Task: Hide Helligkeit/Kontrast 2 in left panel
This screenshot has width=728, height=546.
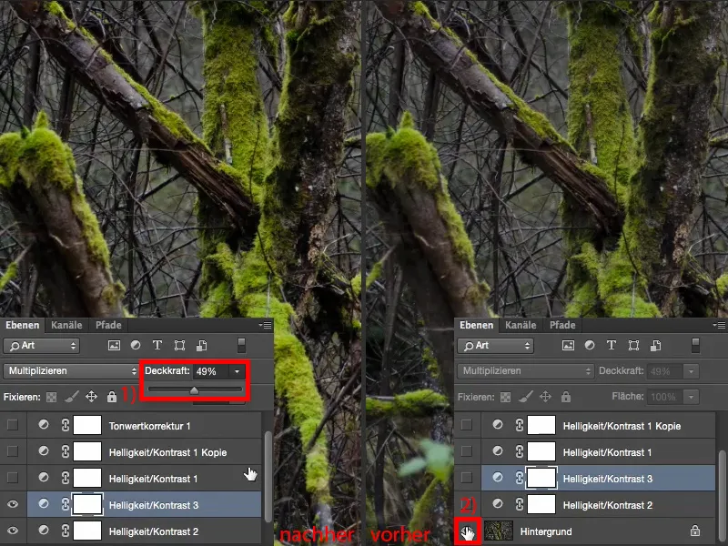Action: click(x=13, y=531)
